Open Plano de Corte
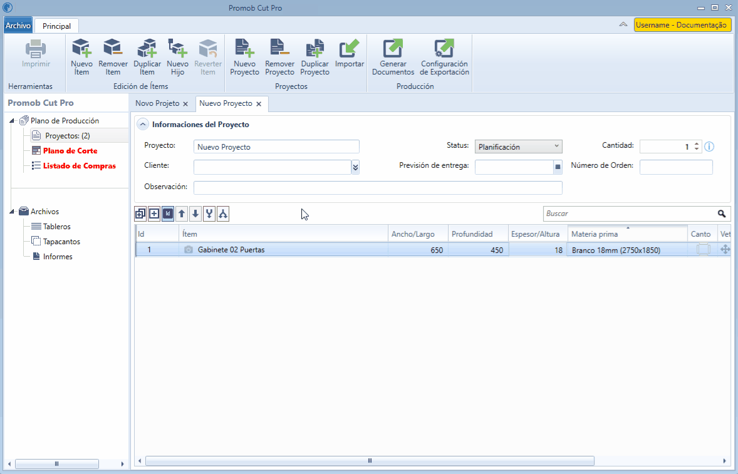Viewport: 738px width, 474px height. click(70, 151)
